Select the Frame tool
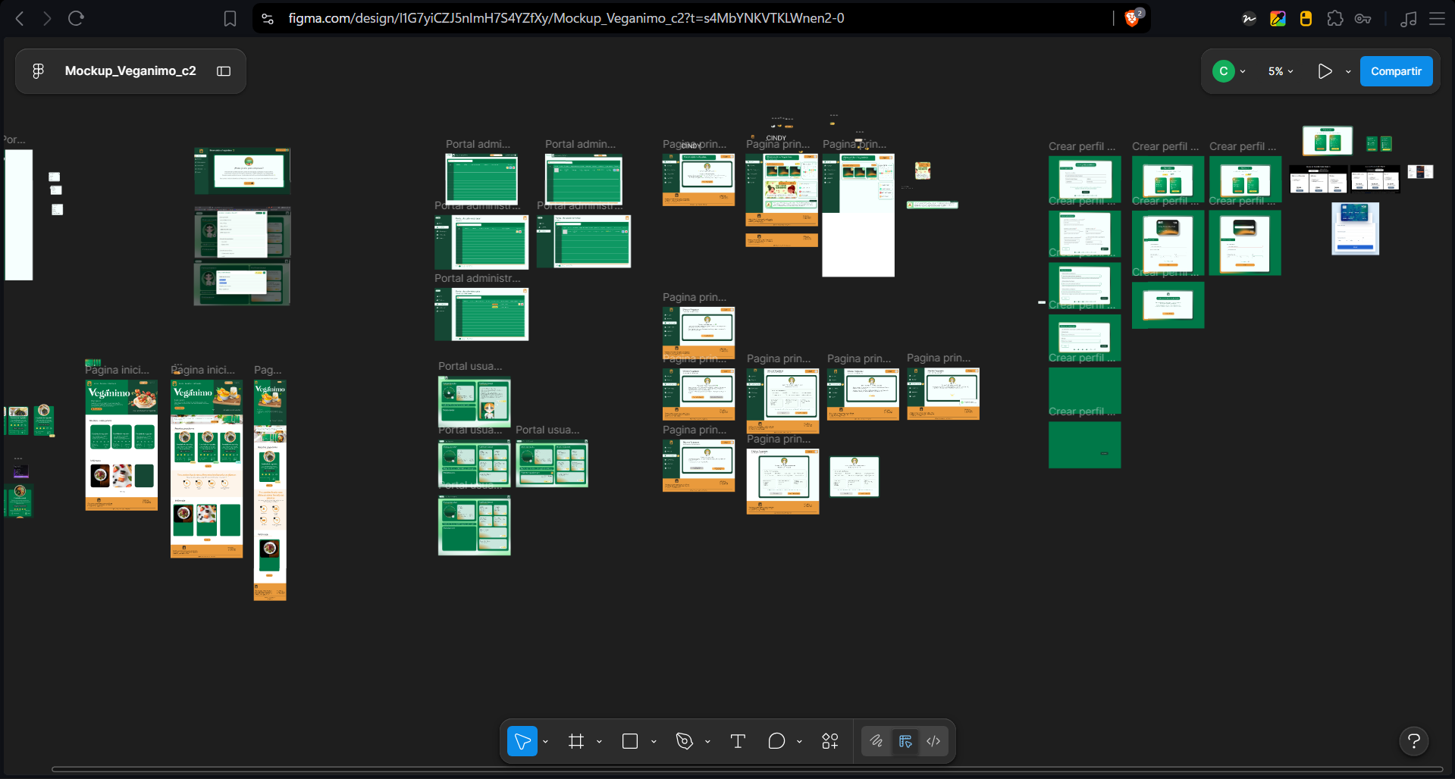Screen dimensions: 1455x779 [576, 741]
